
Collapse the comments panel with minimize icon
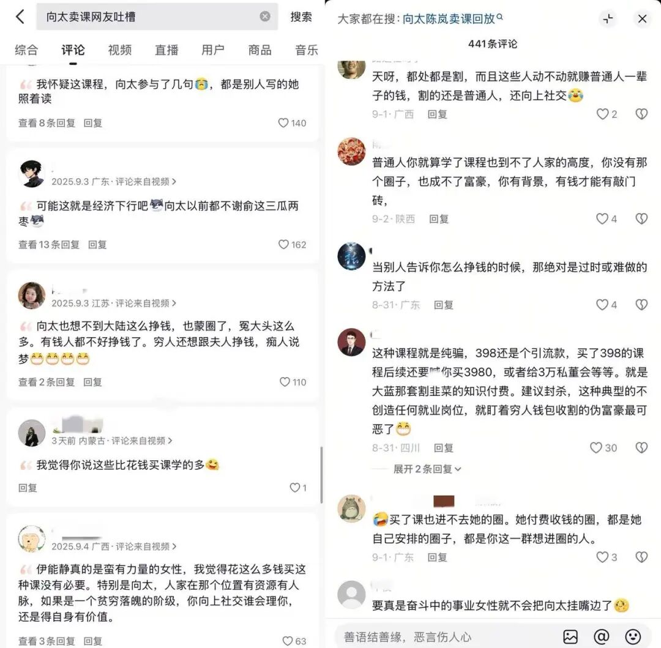[608, 18]
